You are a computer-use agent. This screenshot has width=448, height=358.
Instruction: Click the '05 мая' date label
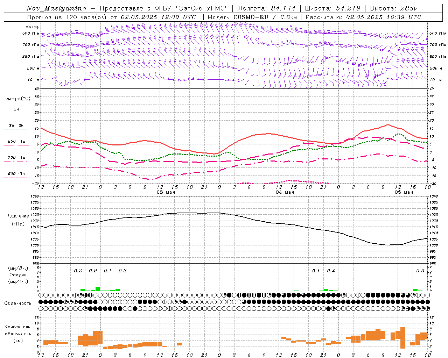pos(404,192)
